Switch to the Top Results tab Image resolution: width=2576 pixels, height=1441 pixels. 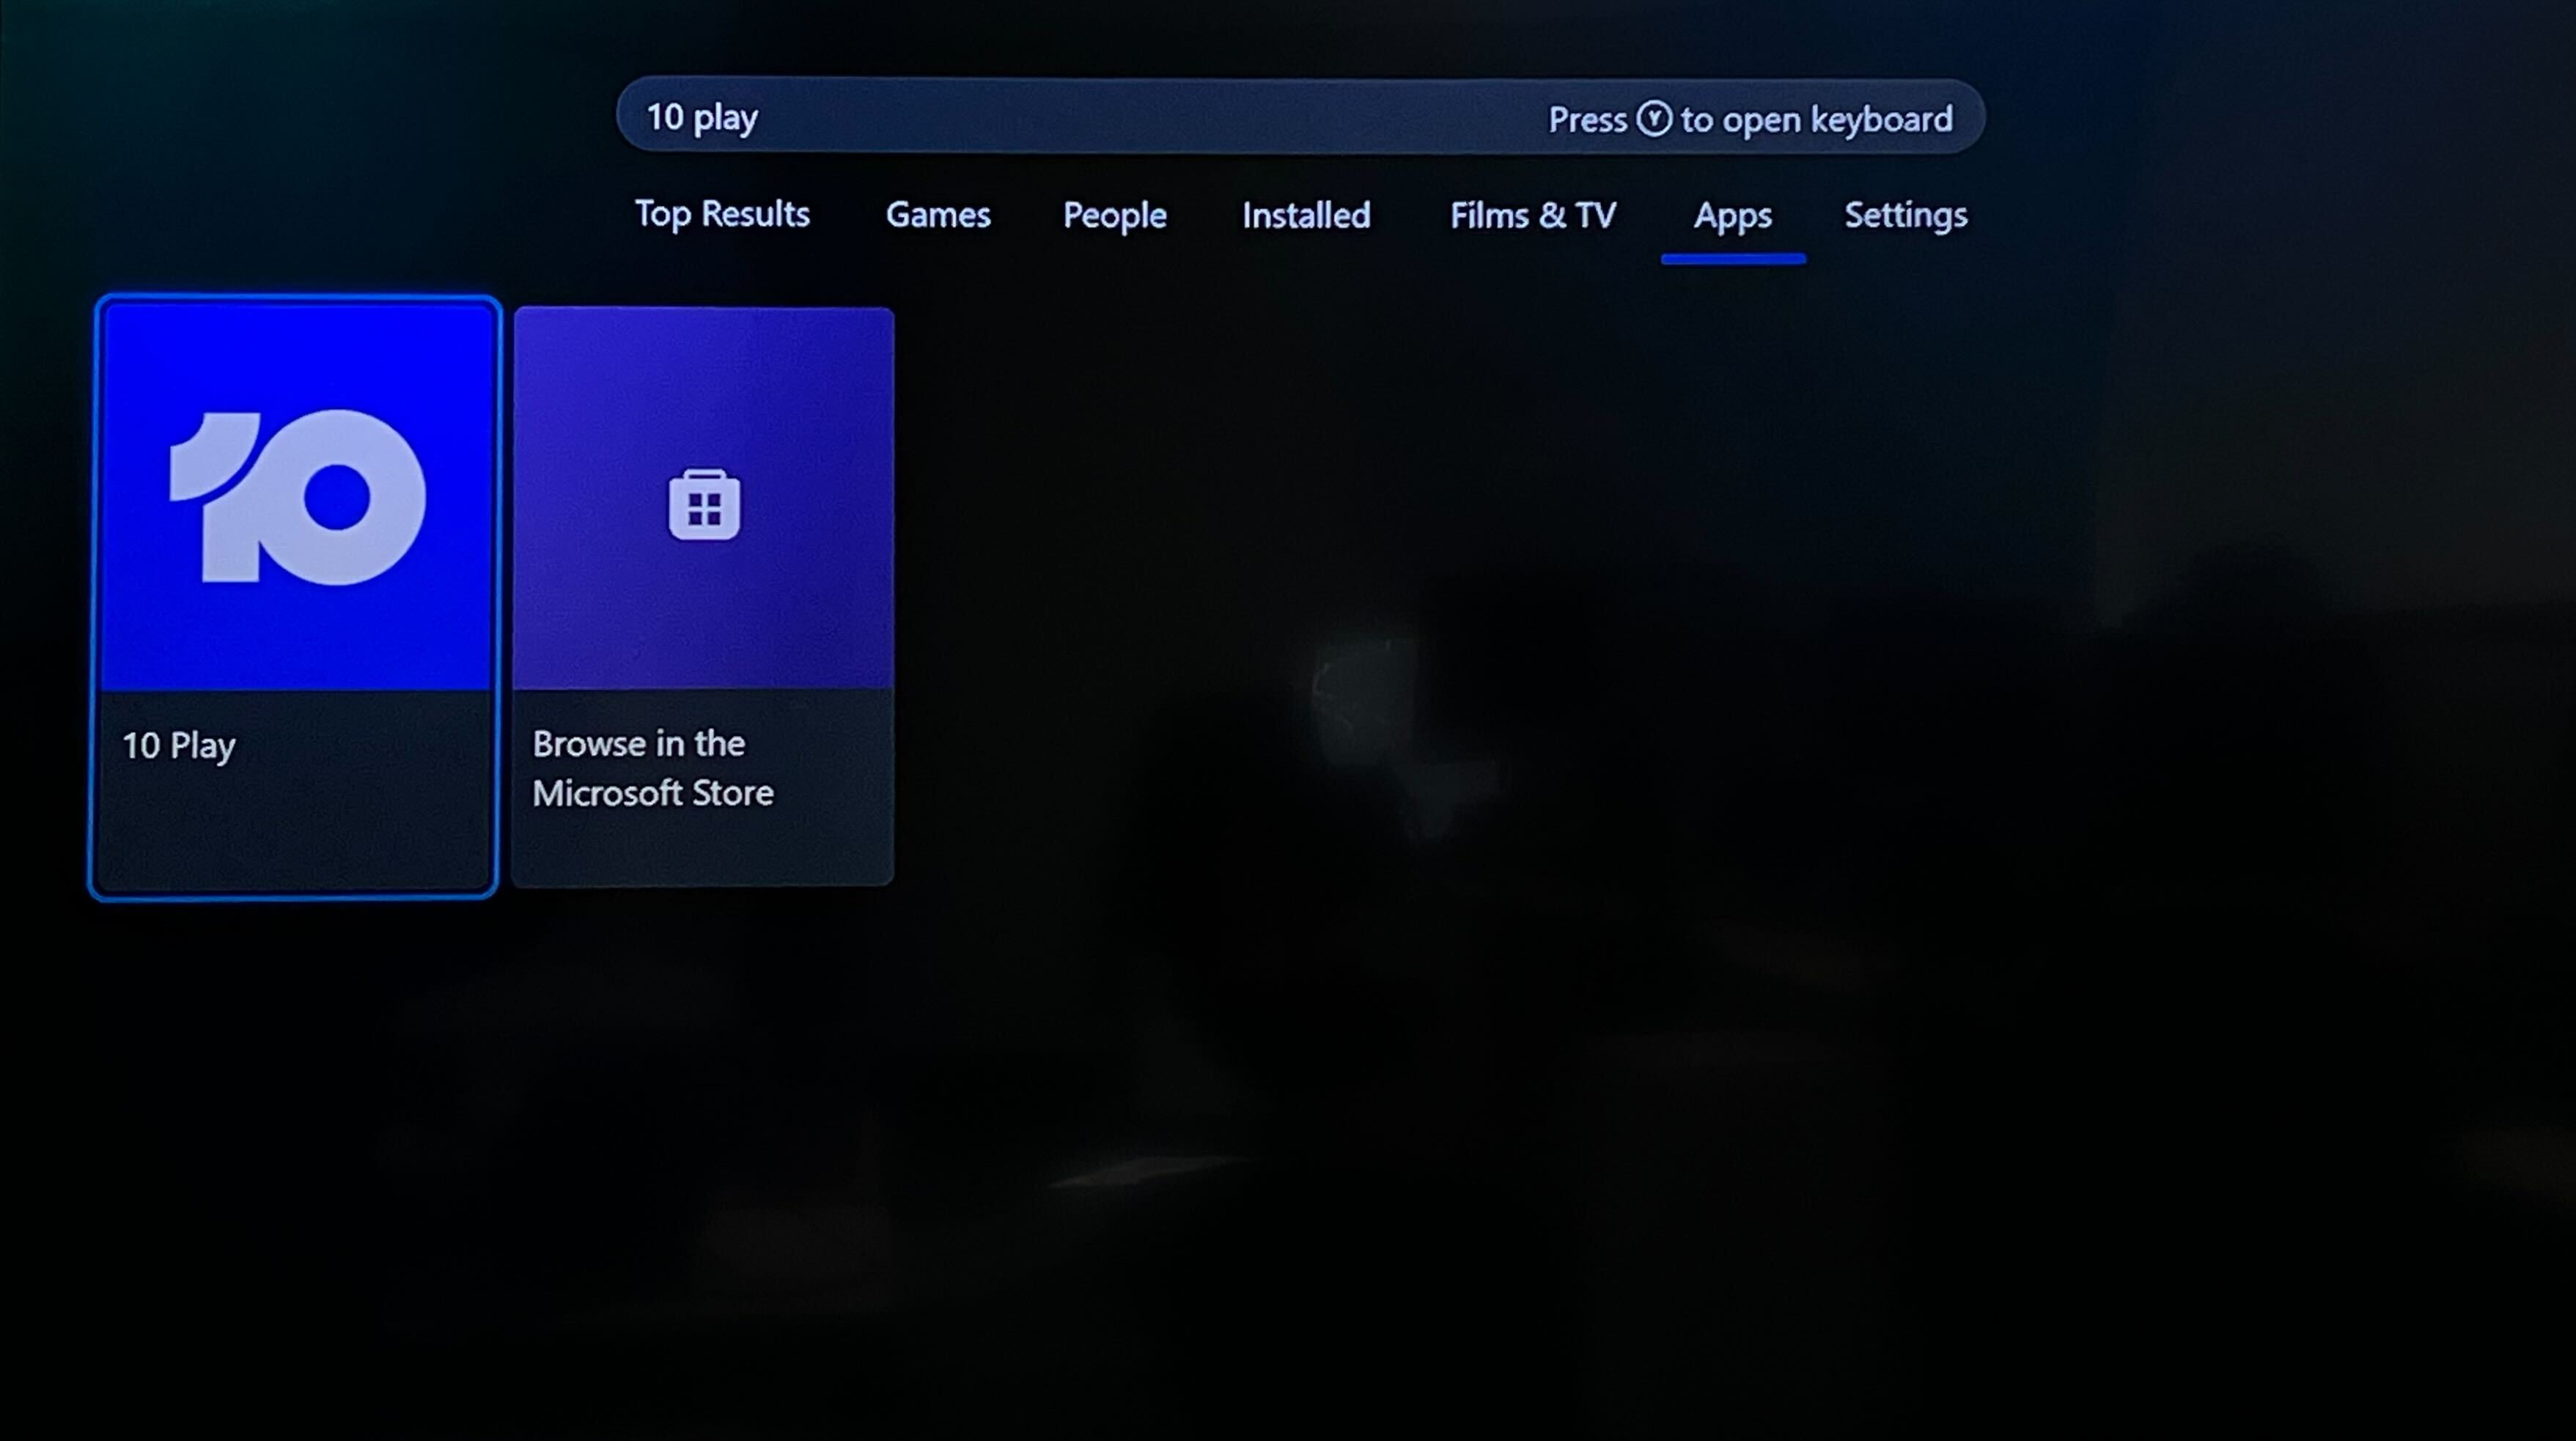(722, 214)
